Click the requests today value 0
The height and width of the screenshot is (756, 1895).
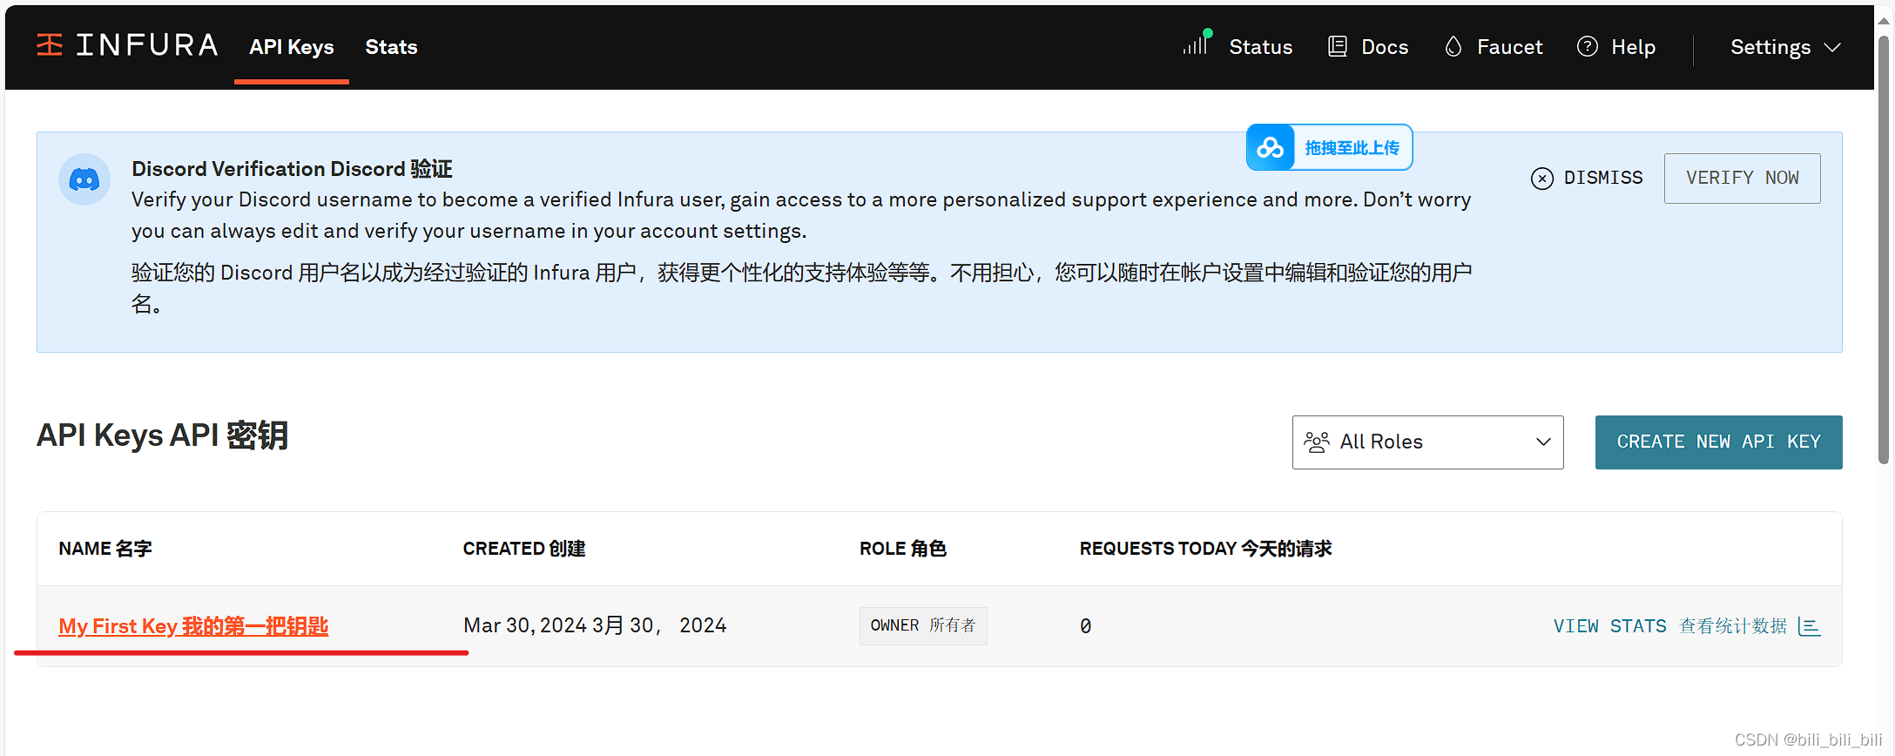click(1085, 626)
